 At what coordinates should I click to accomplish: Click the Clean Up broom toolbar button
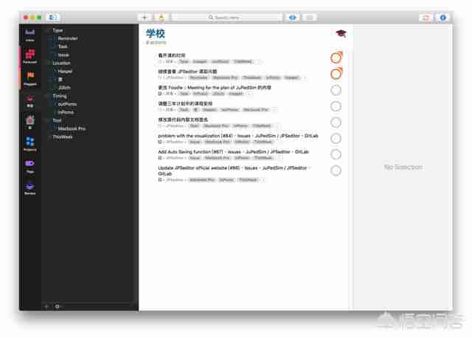coord(162,18)
